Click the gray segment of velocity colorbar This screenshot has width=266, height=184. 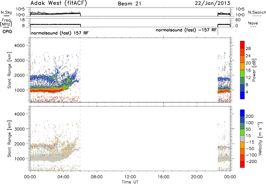point(242,138)
